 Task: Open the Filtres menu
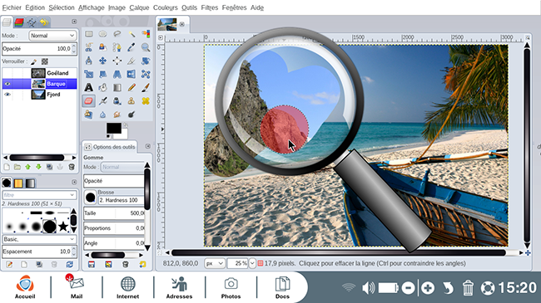click(x=210, y=7)
